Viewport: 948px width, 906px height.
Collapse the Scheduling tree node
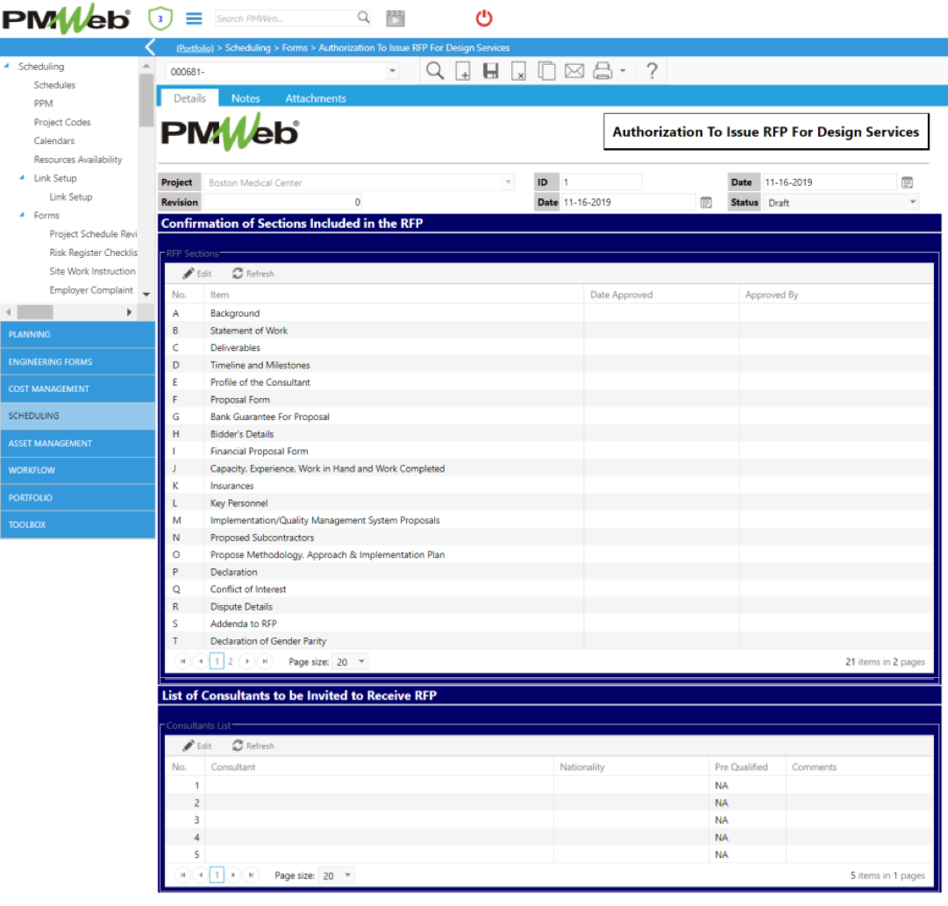click(7, 66)
